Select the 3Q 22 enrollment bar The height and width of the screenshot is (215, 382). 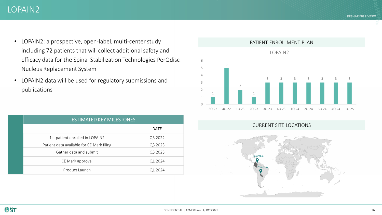pyautogui.click(x=213, y=101)
